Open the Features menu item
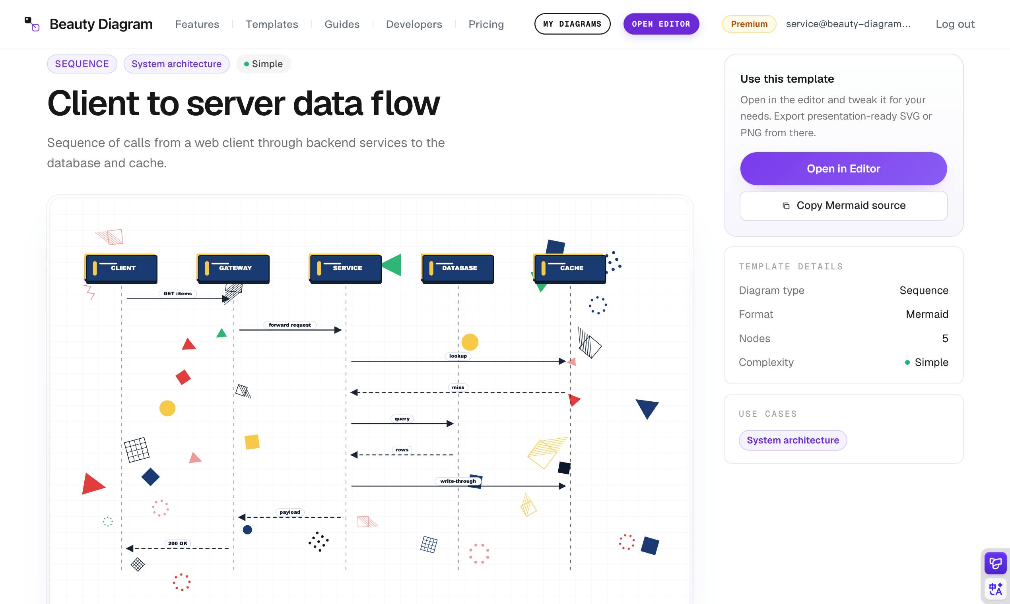Viewport: 1010px width, 604px height. click(x=197, y=24)
